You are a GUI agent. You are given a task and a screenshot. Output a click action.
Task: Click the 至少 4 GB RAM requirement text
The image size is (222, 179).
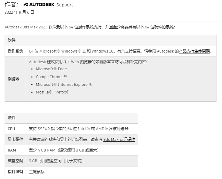point(63,150)
